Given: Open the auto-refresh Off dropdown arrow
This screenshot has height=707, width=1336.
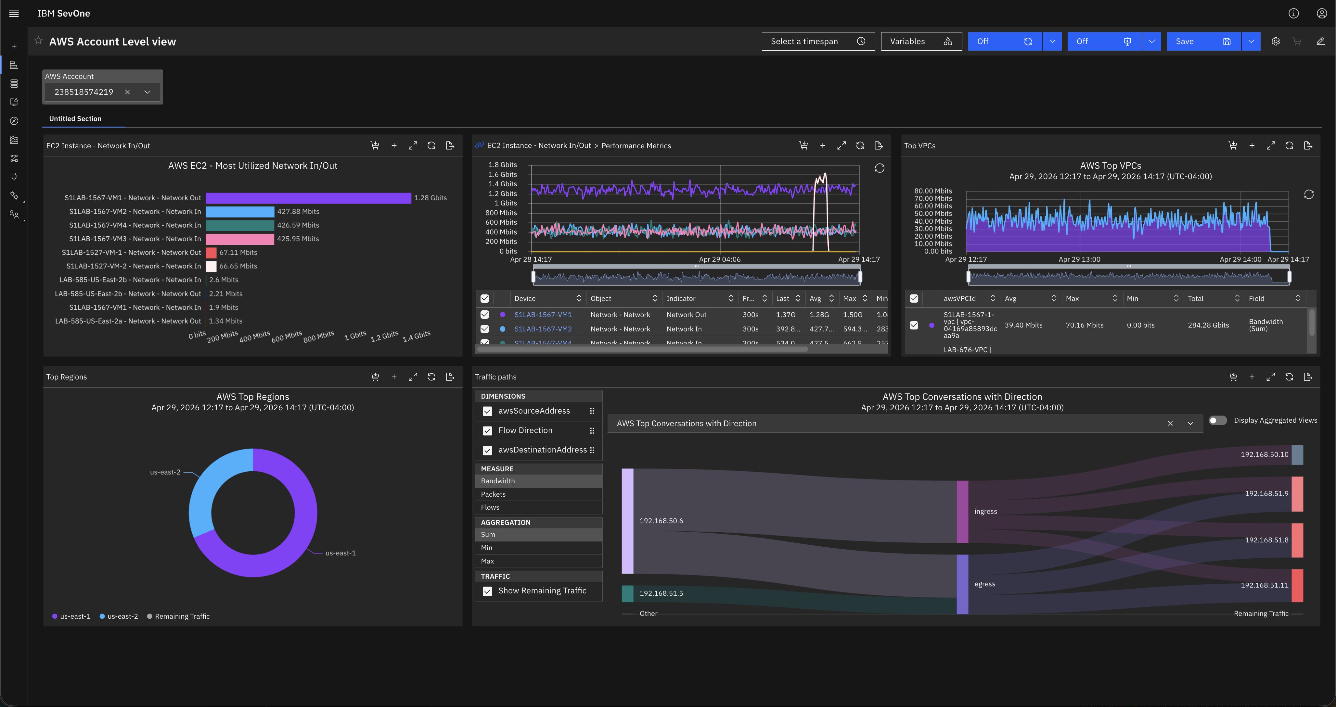Looking at the screenshot, I should [1052, 42].
